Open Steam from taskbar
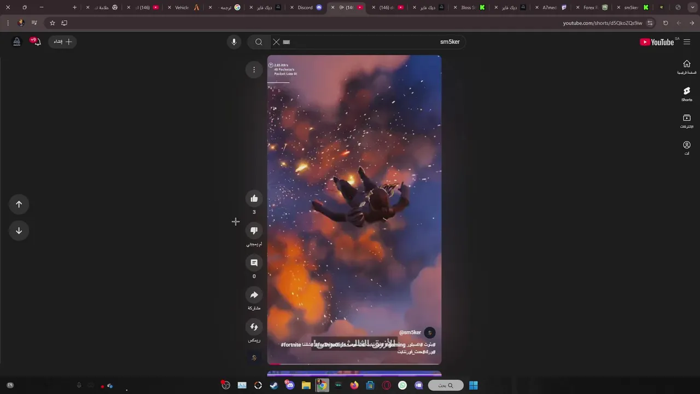This screenshot has height=394, width=700. 274,385
